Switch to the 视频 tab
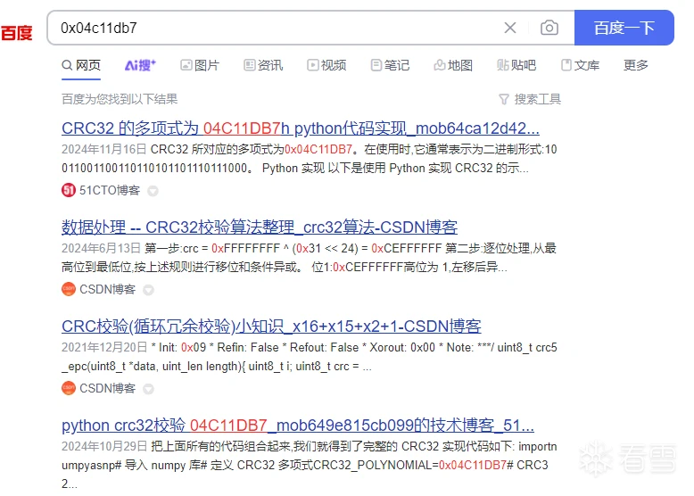 point(326,65)
